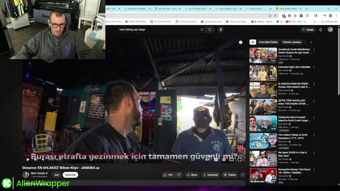The width and height of the screenshot is (340, 191).
Task: Open the Parov Stelar bookmark
Action: 296,22
